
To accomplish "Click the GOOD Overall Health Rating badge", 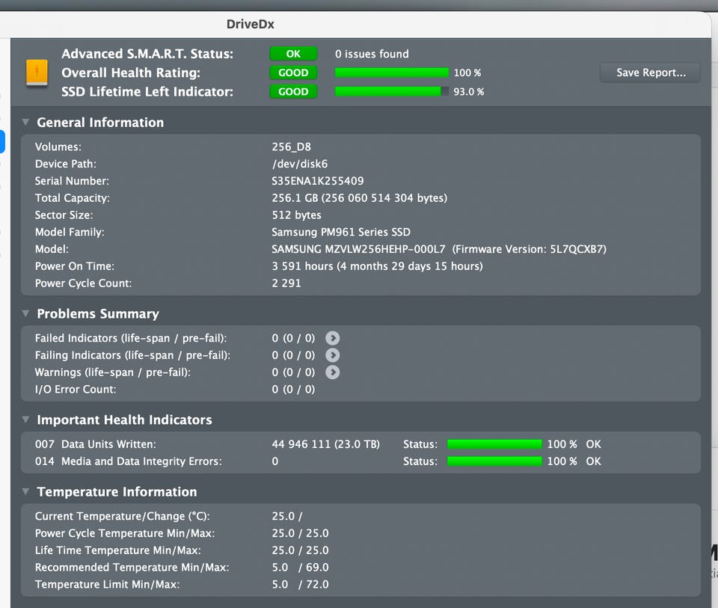I will point(293,73).
